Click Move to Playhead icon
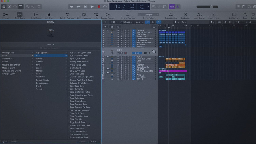The height and width of the screenshot is (144, 256). click(128, 15)
